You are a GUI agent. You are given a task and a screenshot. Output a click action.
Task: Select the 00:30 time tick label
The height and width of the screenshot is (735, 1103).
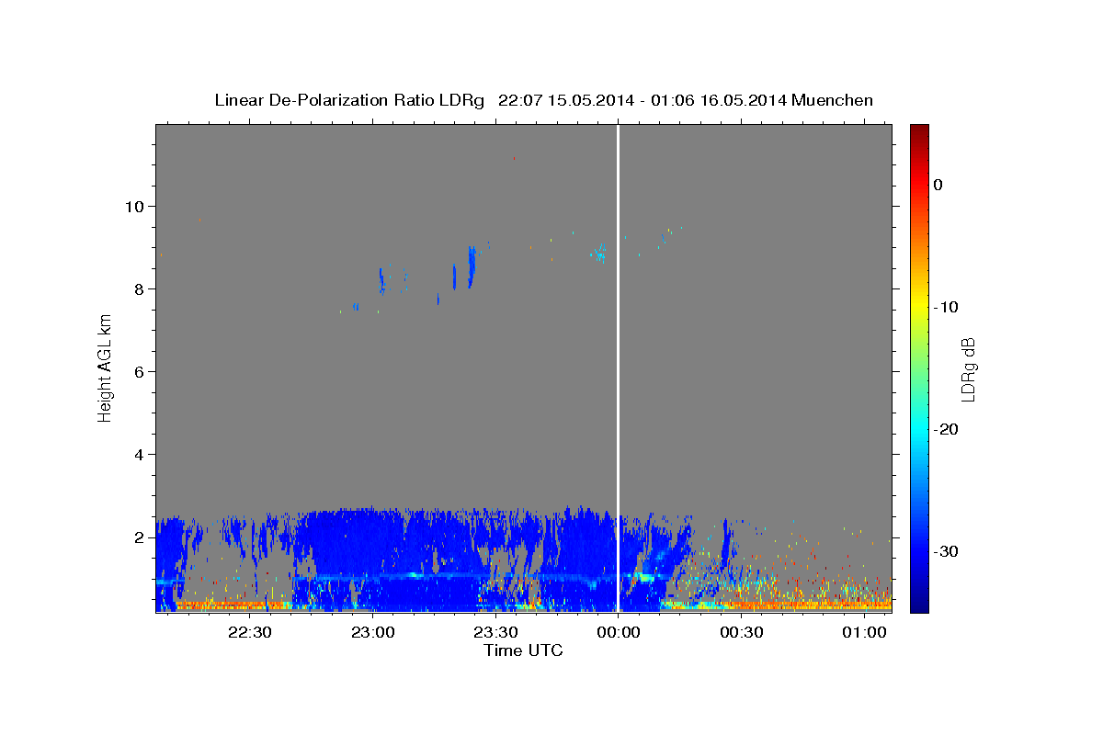coord(742,632)
